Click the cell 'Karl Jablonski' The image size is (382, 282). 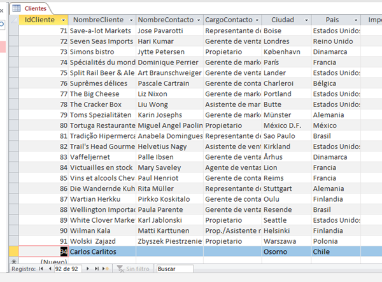click(169, 220)
